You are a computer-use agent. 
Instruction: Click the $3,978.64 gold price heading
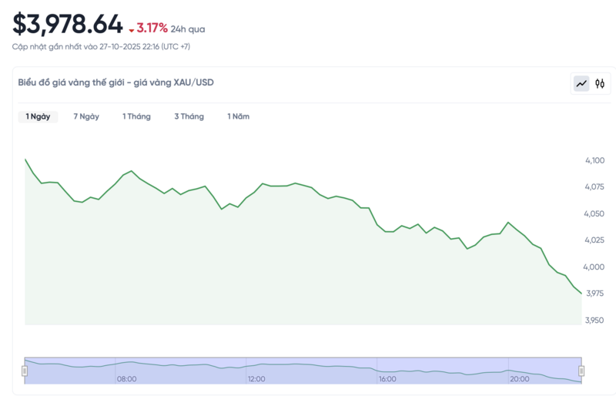68,25
